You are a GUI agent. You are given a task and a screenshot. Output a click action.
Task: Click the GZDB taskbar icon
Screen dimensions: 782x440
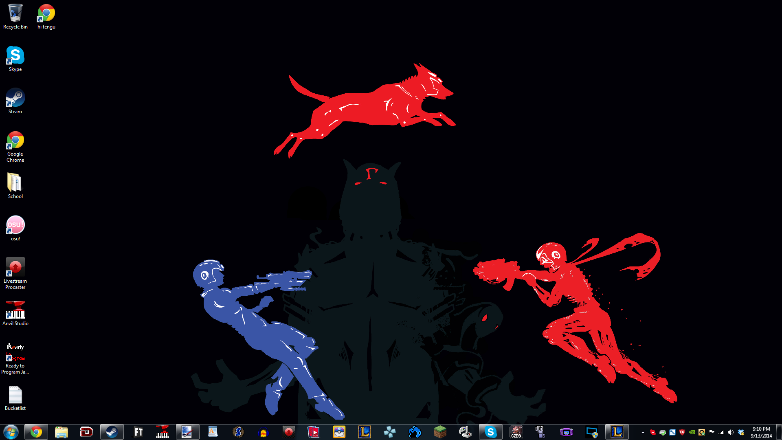516,432
